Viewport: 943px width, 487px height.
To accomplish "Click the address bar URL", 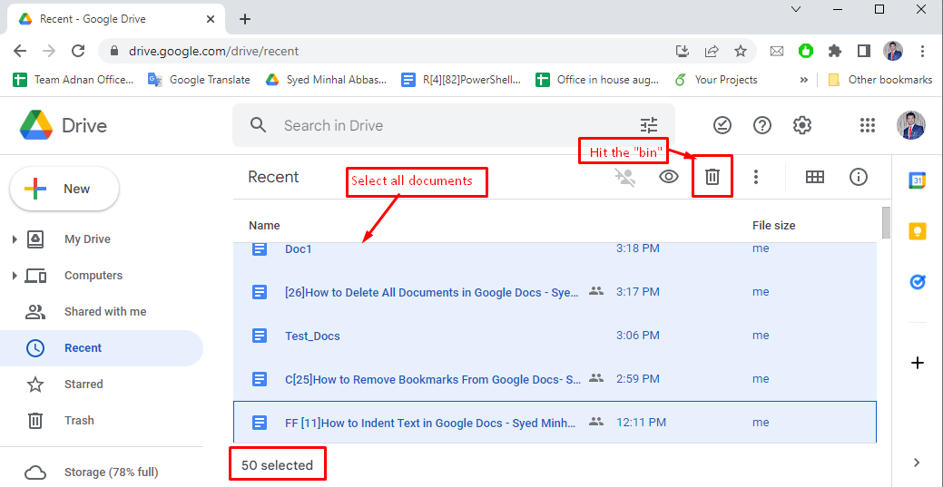I will pyautogui.click(x=213, y=51).
